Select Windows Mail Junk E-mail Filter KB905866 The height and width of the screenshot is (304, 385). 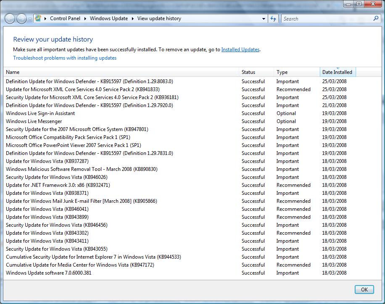click(x=82, y=201)
